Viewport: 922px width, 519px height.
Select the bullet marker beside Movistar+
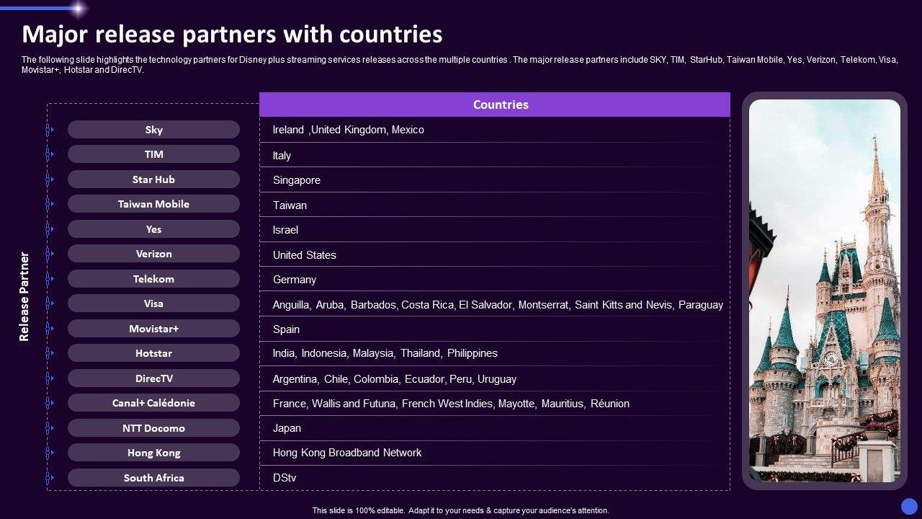click(49, 329)
